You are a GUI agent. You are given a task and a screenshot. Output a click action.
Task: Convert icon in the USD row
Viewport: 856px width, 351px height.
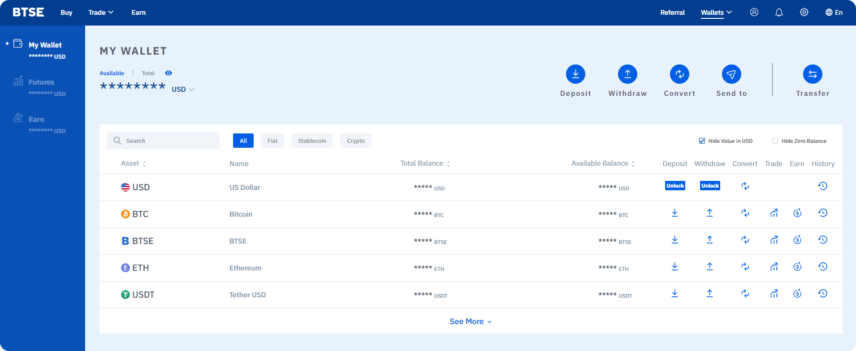[x=745, y=186]
